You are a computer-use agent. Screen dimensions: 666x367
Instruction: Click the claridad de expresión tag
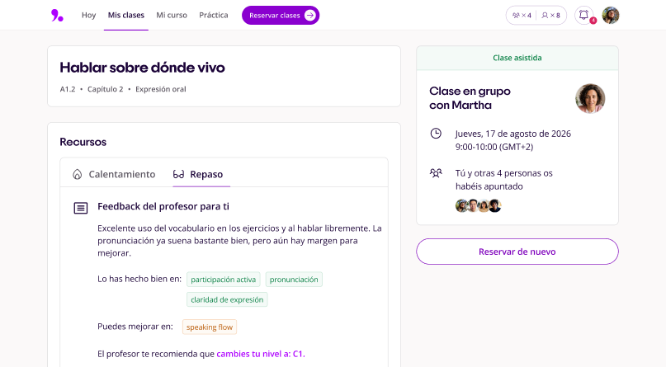tap(227, 299)
